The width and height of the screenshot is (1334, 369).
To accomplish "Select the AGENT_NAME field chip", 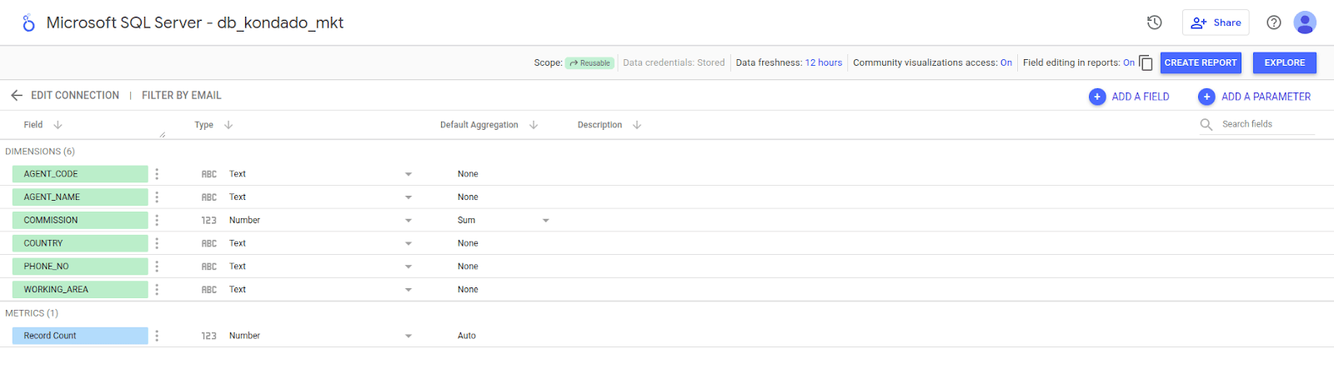I will [80, 197].
